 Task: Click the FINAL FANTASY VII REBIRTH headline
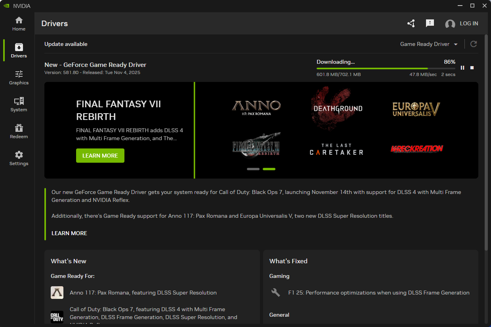pos(118,110)
